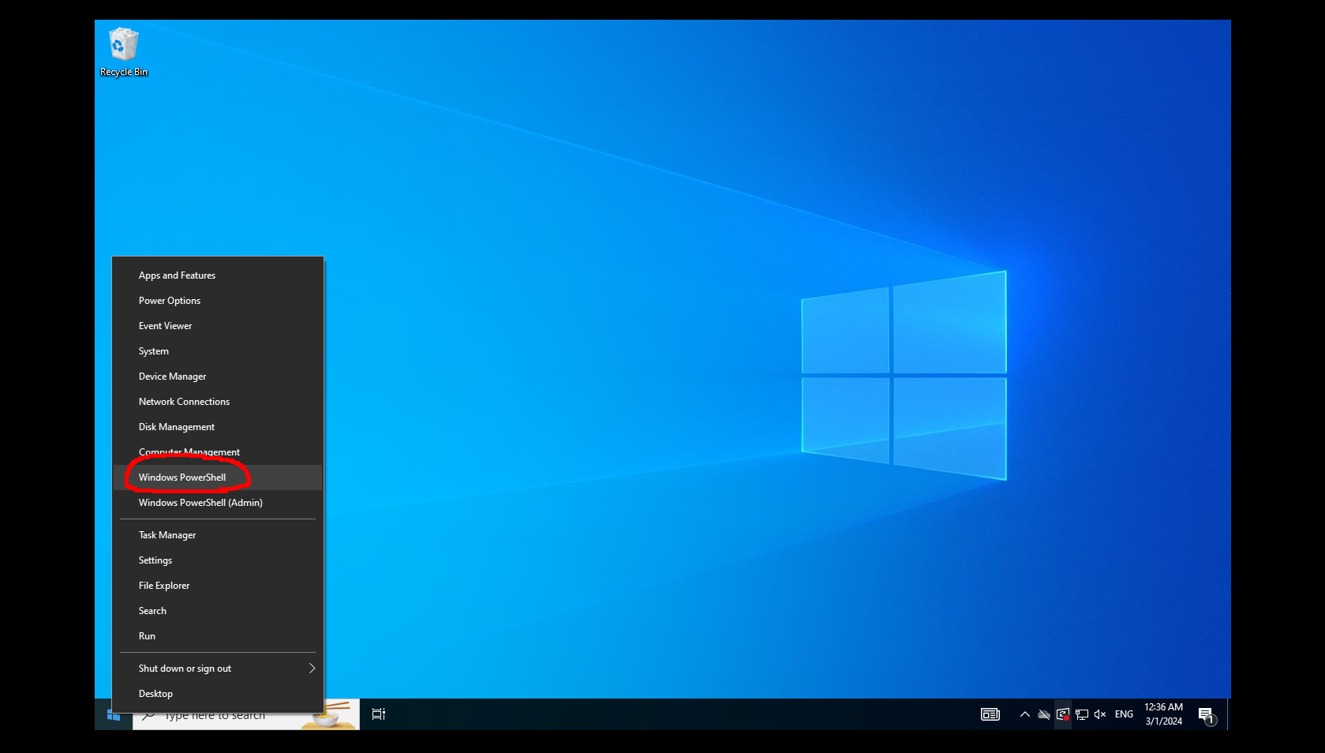Viewport: 1325px width, 753px height.
Task: Click the muted speaker volume icon
Action: click(1100, 714)
